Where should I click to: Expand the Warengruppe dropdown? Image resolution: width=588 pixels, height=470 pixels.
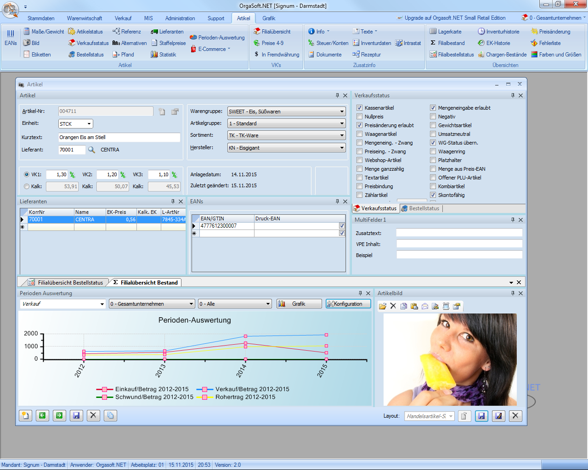point(342,112)
